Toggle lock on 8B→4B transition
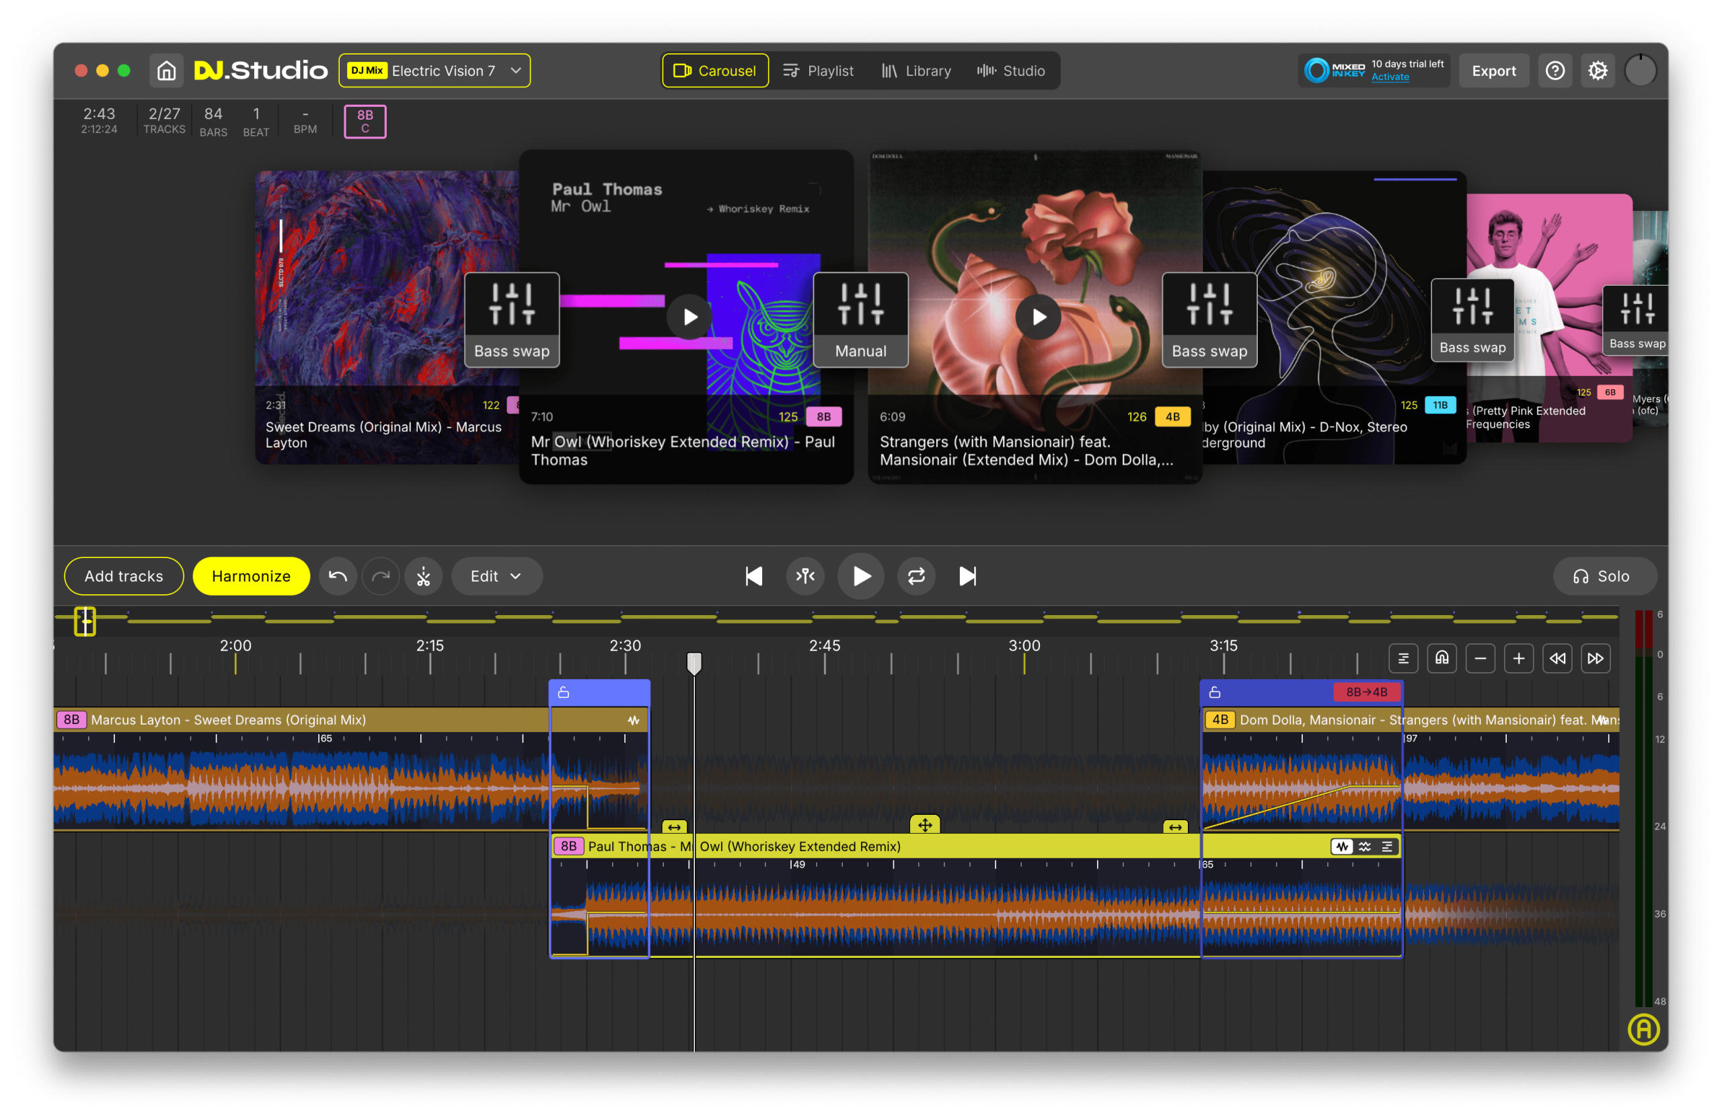 click(1215, 693)
